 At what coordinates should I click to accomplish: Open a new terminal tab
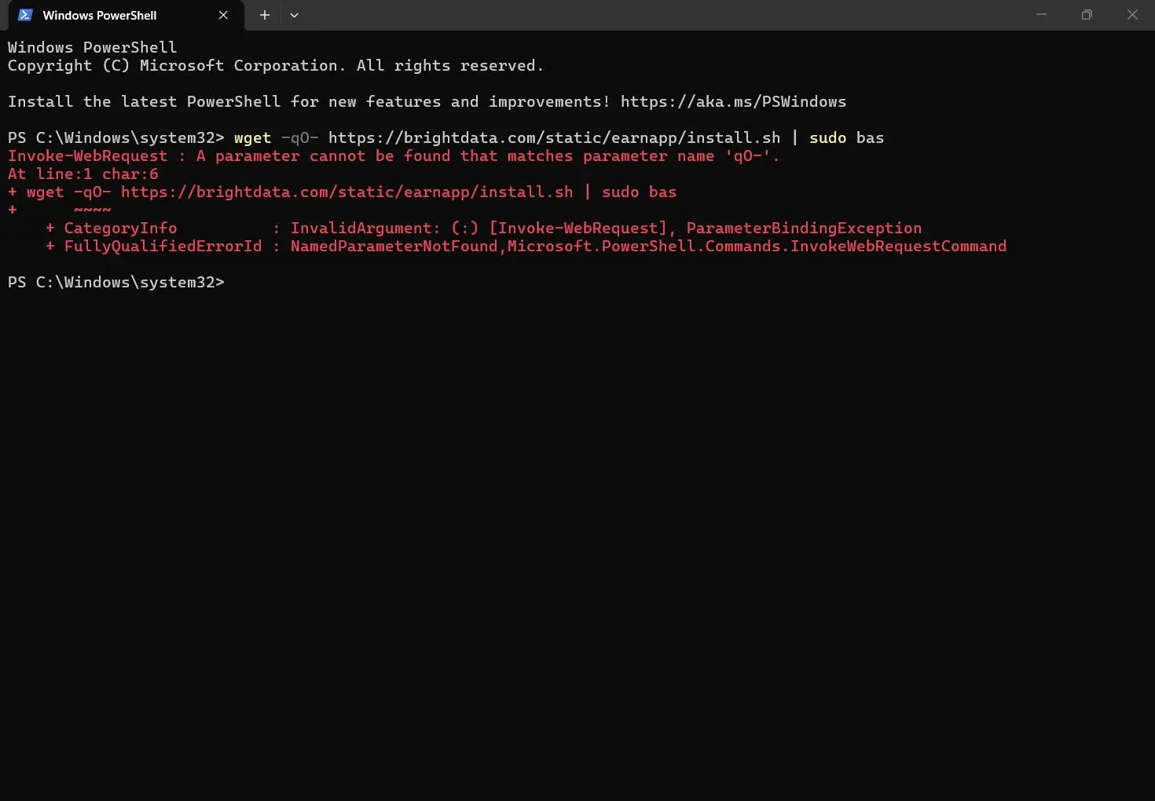point(265,16)
